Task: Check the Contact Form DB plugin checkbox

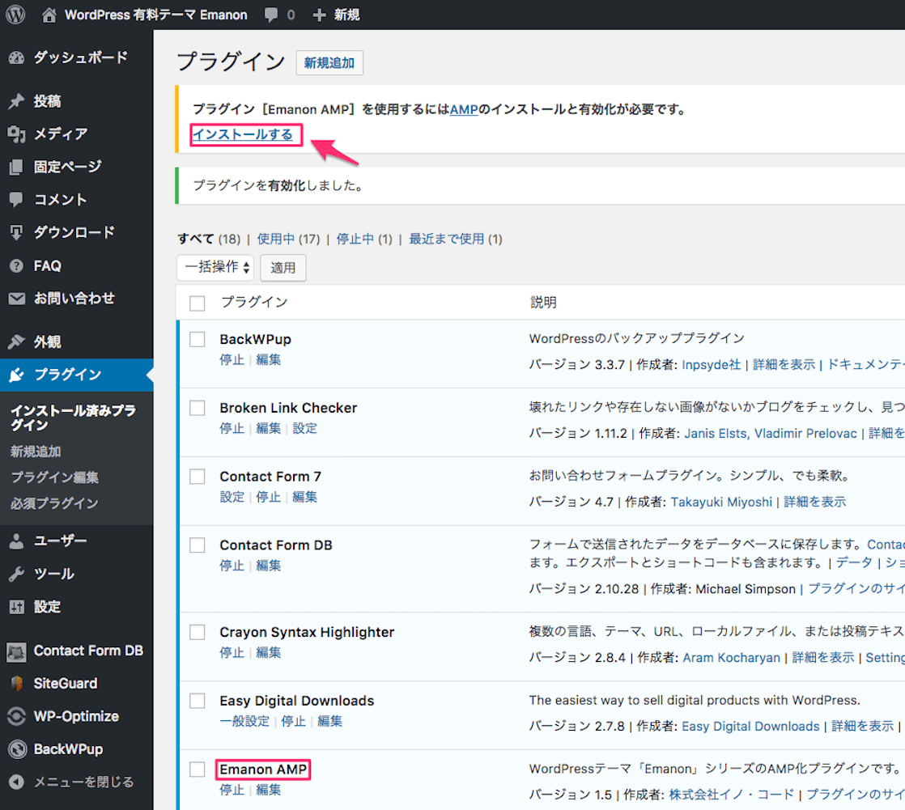Action: [198, 545]
